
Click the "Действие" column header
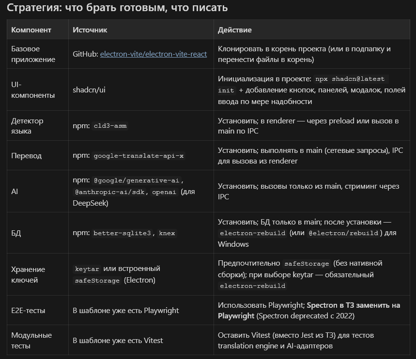(x=234, y=30)
